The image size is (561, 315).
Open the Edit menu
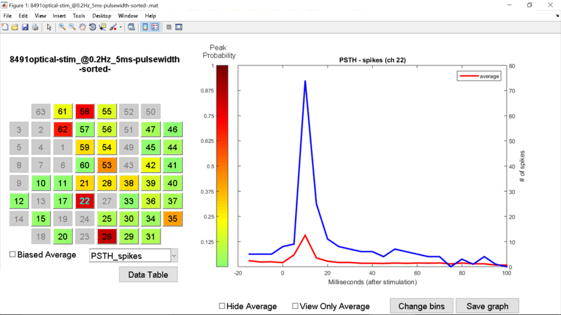tap(23, 15)
